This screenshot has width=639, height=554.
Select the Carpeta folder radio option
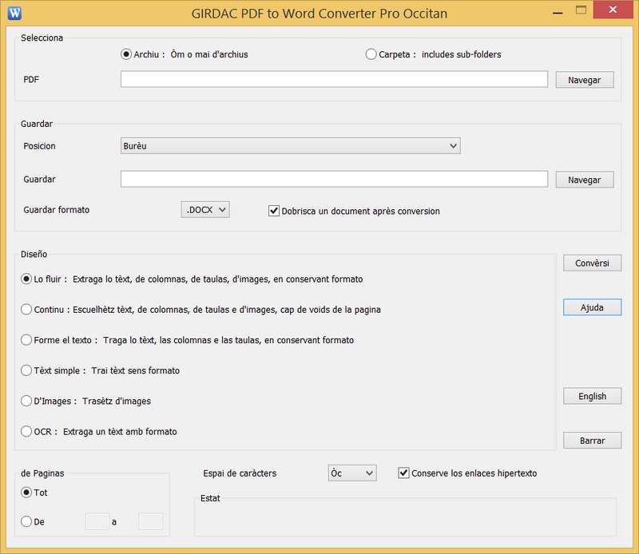(x=371, y=54)
